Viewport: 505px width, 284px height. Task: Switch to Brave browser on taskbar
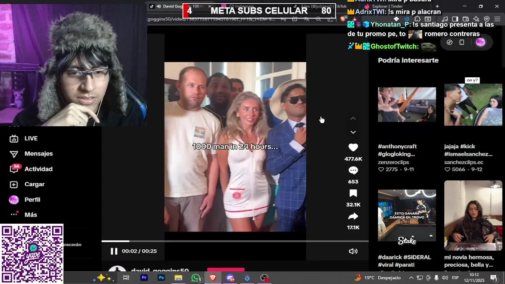pos(213,278)
